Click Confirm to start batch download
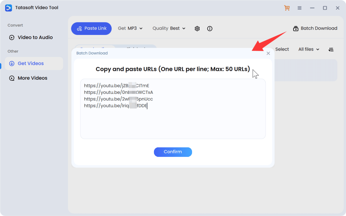Image resolution: width=346 pixels, height=216 pixels. coord(173,152)
